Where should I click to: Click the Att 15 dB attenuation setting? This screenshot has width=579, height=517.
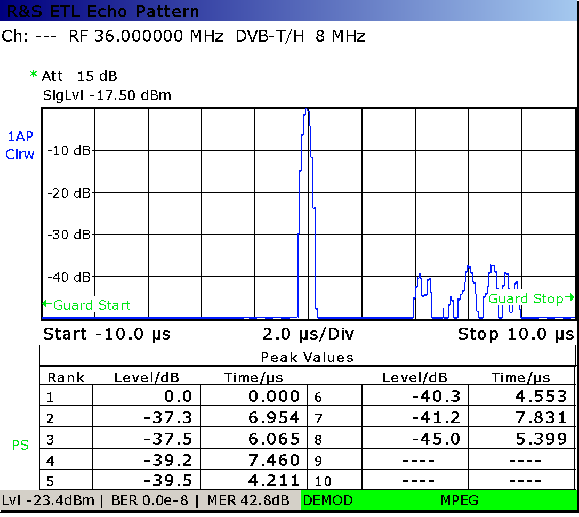[x=79, y=76]
